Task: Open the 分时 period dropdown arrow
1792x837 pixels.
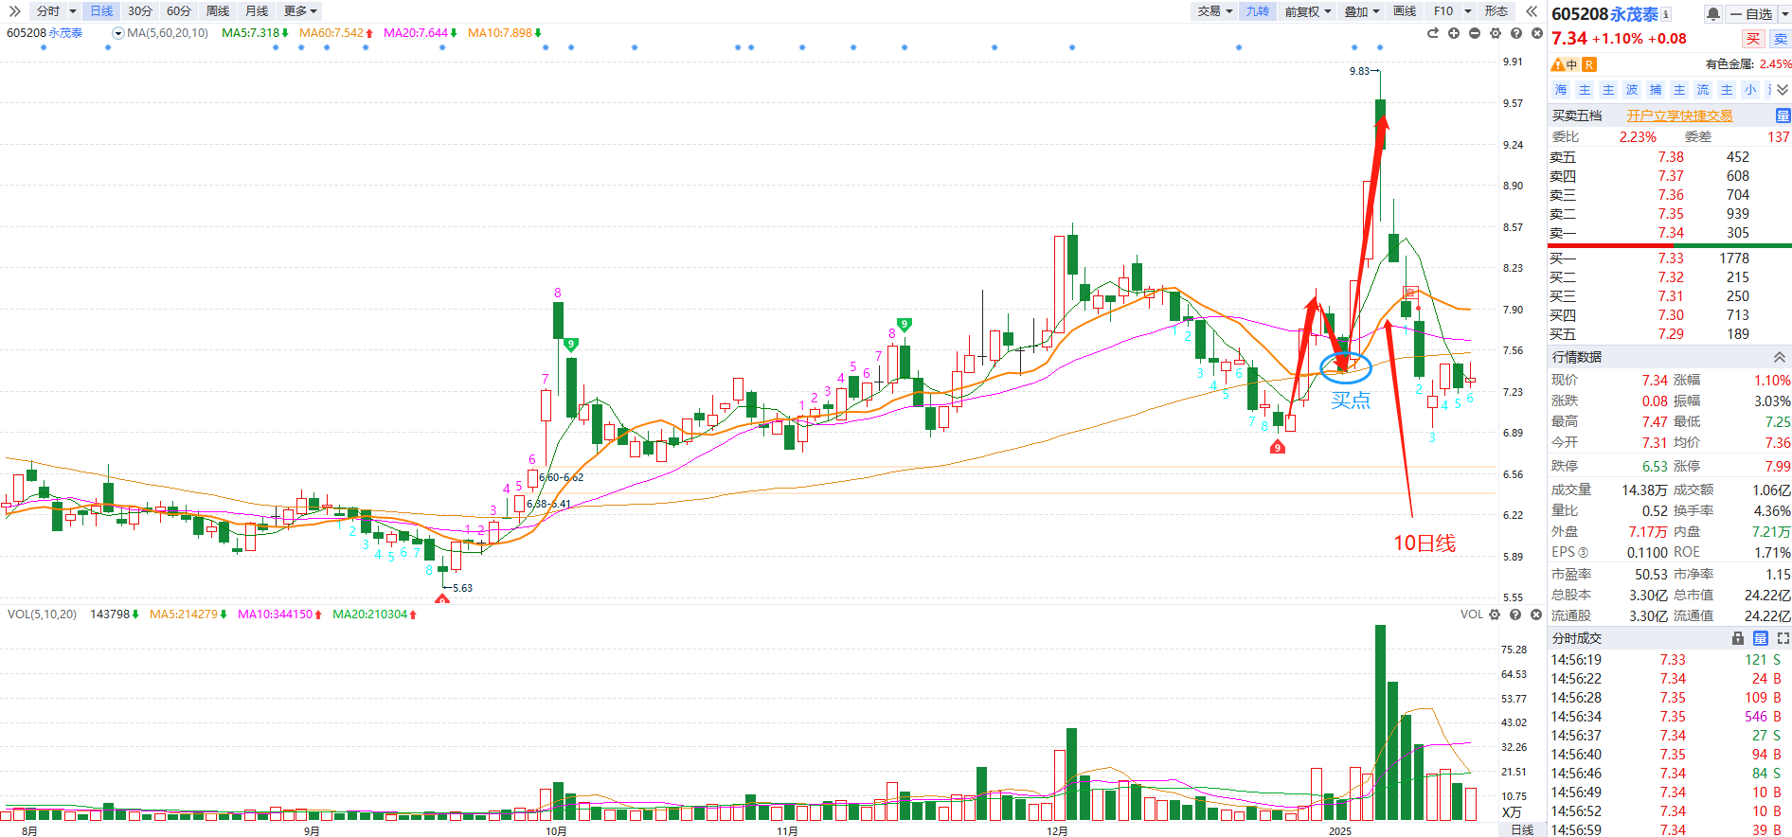Action: (73, 11)
